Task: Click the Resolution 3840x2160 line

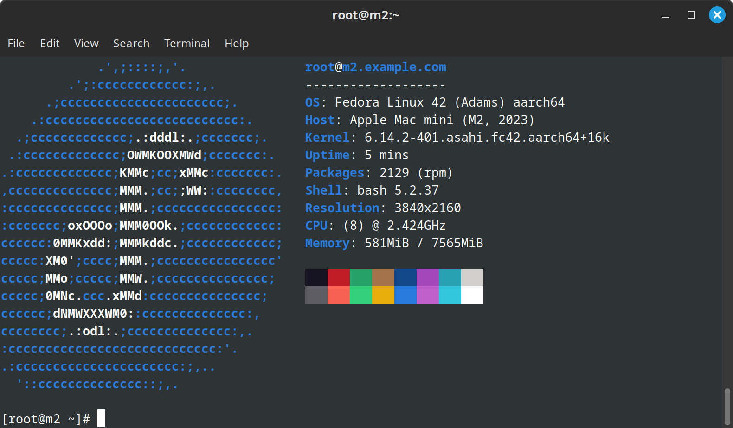Action: click(383, 208)
